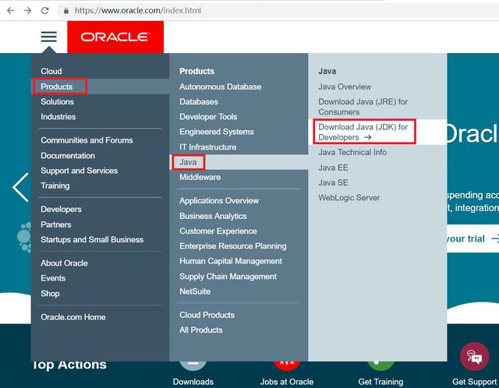
Task: Open the Documentation menu entry
Action: (68, 156)
